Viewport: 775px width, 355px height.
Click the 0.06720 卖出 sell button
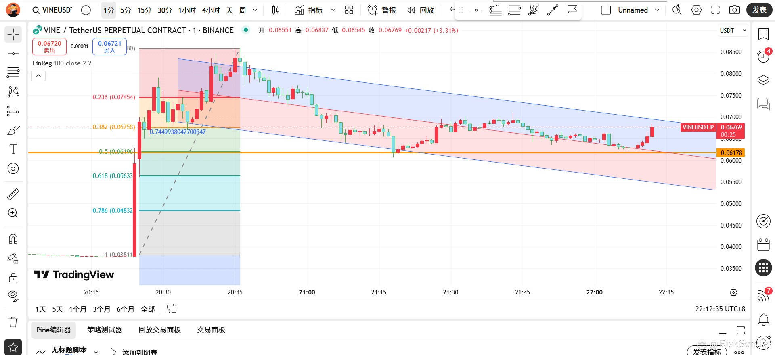coord(49,46)
